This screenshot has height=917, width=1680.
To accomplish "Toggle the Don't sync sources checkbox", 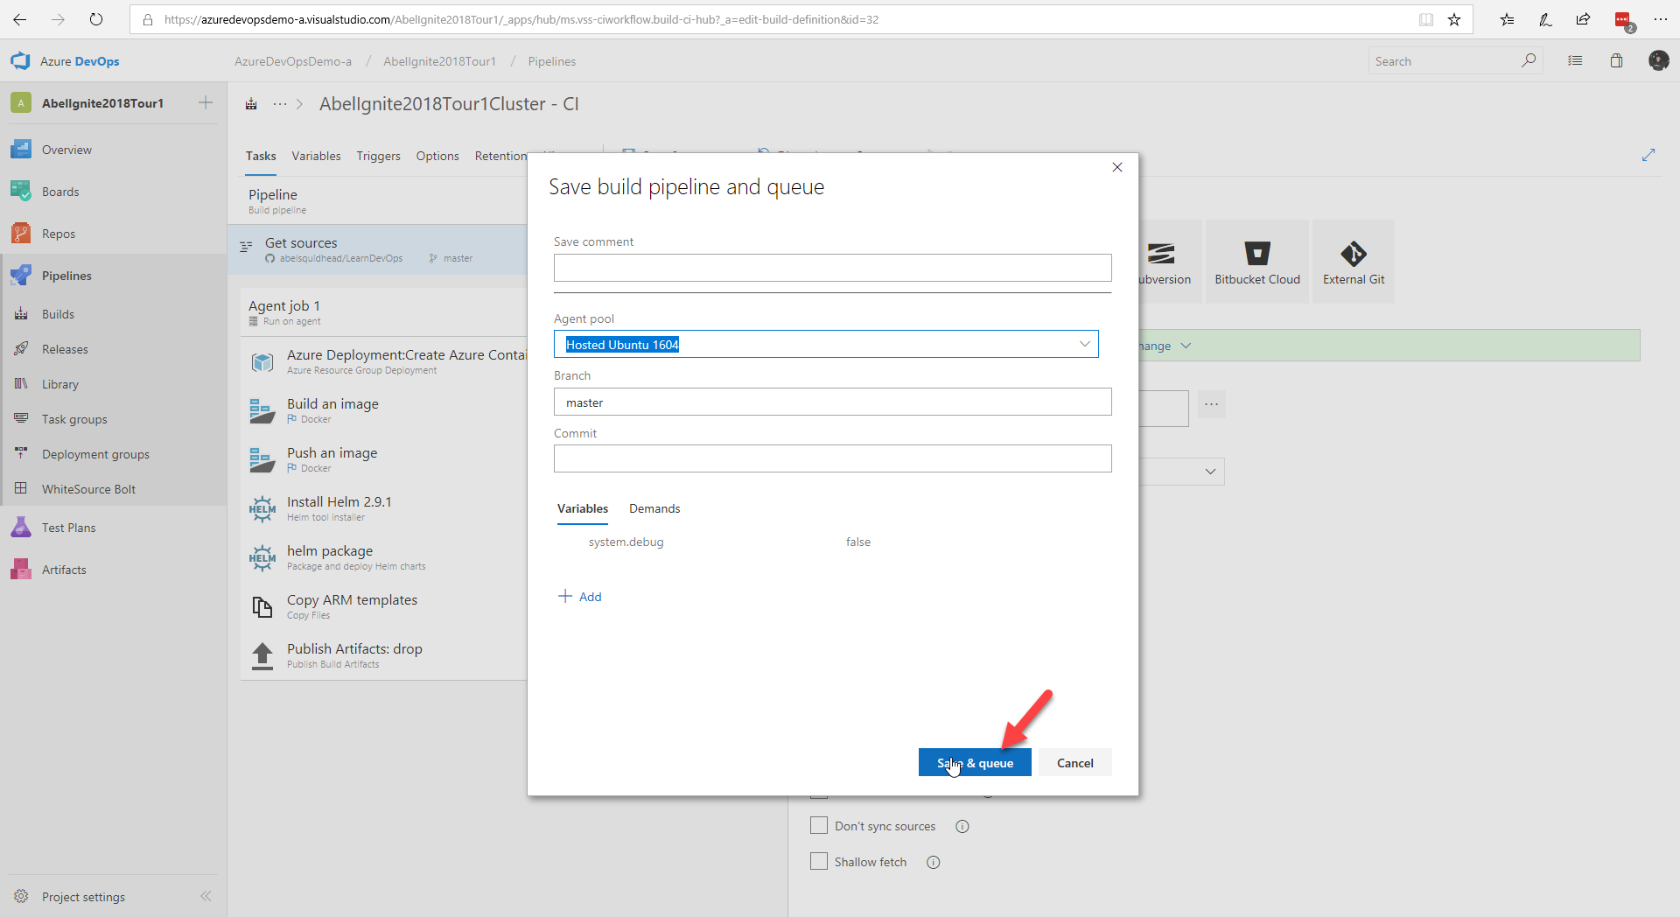I will point(819,825).
